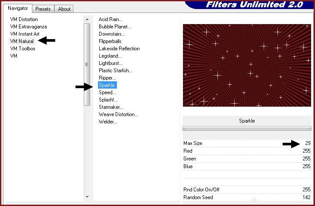Image resolution: width=315 pixels, height=206 pixels.
Task: Toggle the Rnd Color On/Off setting
Action: coord(247,190)
